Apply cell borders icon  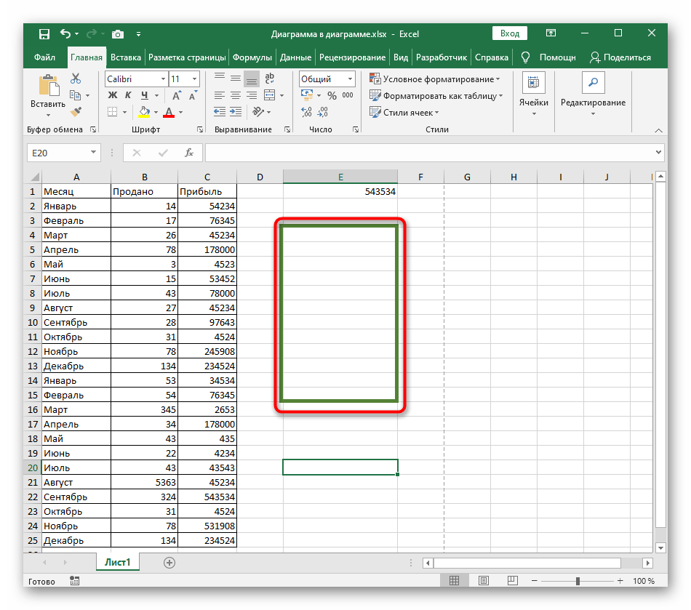coord(113,112)
